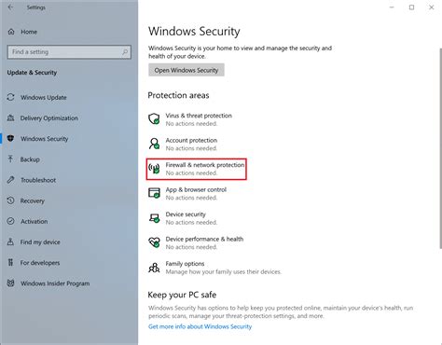The image size is (442, 345).
Task: Click the Update & Security heading
Action: (32, 73)
